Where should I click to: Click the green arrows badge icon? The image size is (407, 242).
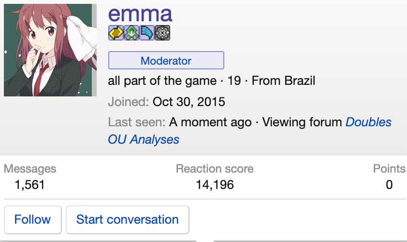coord(131,33)
